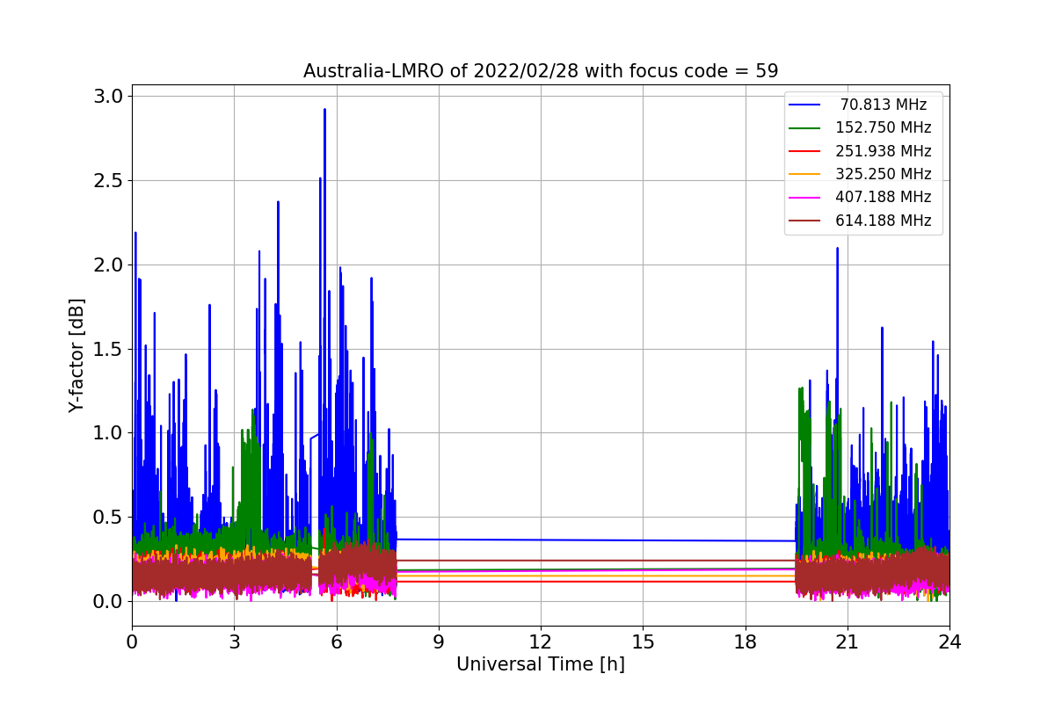Click the x-axis tick label 9
This screenshot has height=703, width=1055.
[x=439, y=642]
